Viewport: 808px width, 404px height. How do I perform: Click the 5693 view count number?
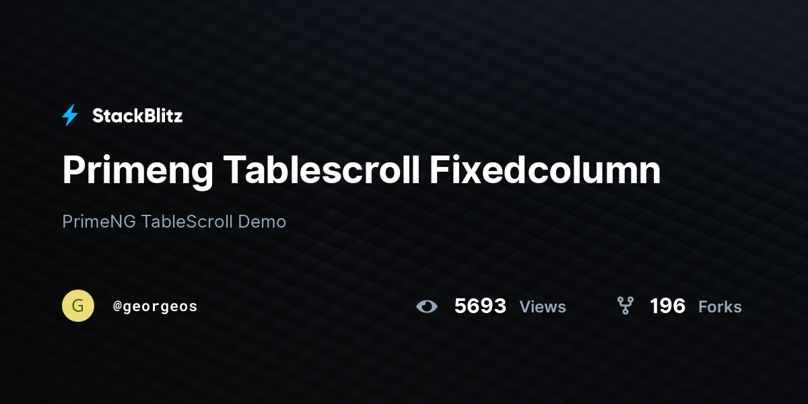click(480, 306)
